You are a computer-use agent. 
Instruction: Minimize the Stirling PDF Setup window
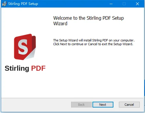pos(111,4)
